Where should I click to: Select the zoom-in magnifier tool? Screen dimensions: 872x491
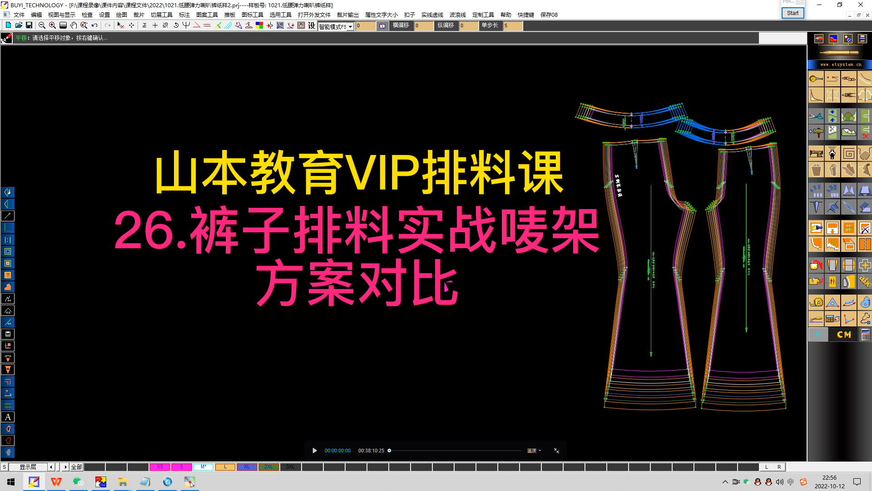coord(52,25)
